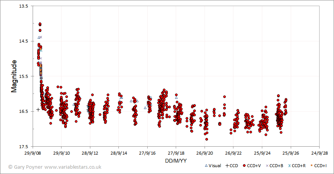Image resolution: width=334 pixels, height=174 pixels.
Task: Select the Visual legend label text
Action: point(215,166)
